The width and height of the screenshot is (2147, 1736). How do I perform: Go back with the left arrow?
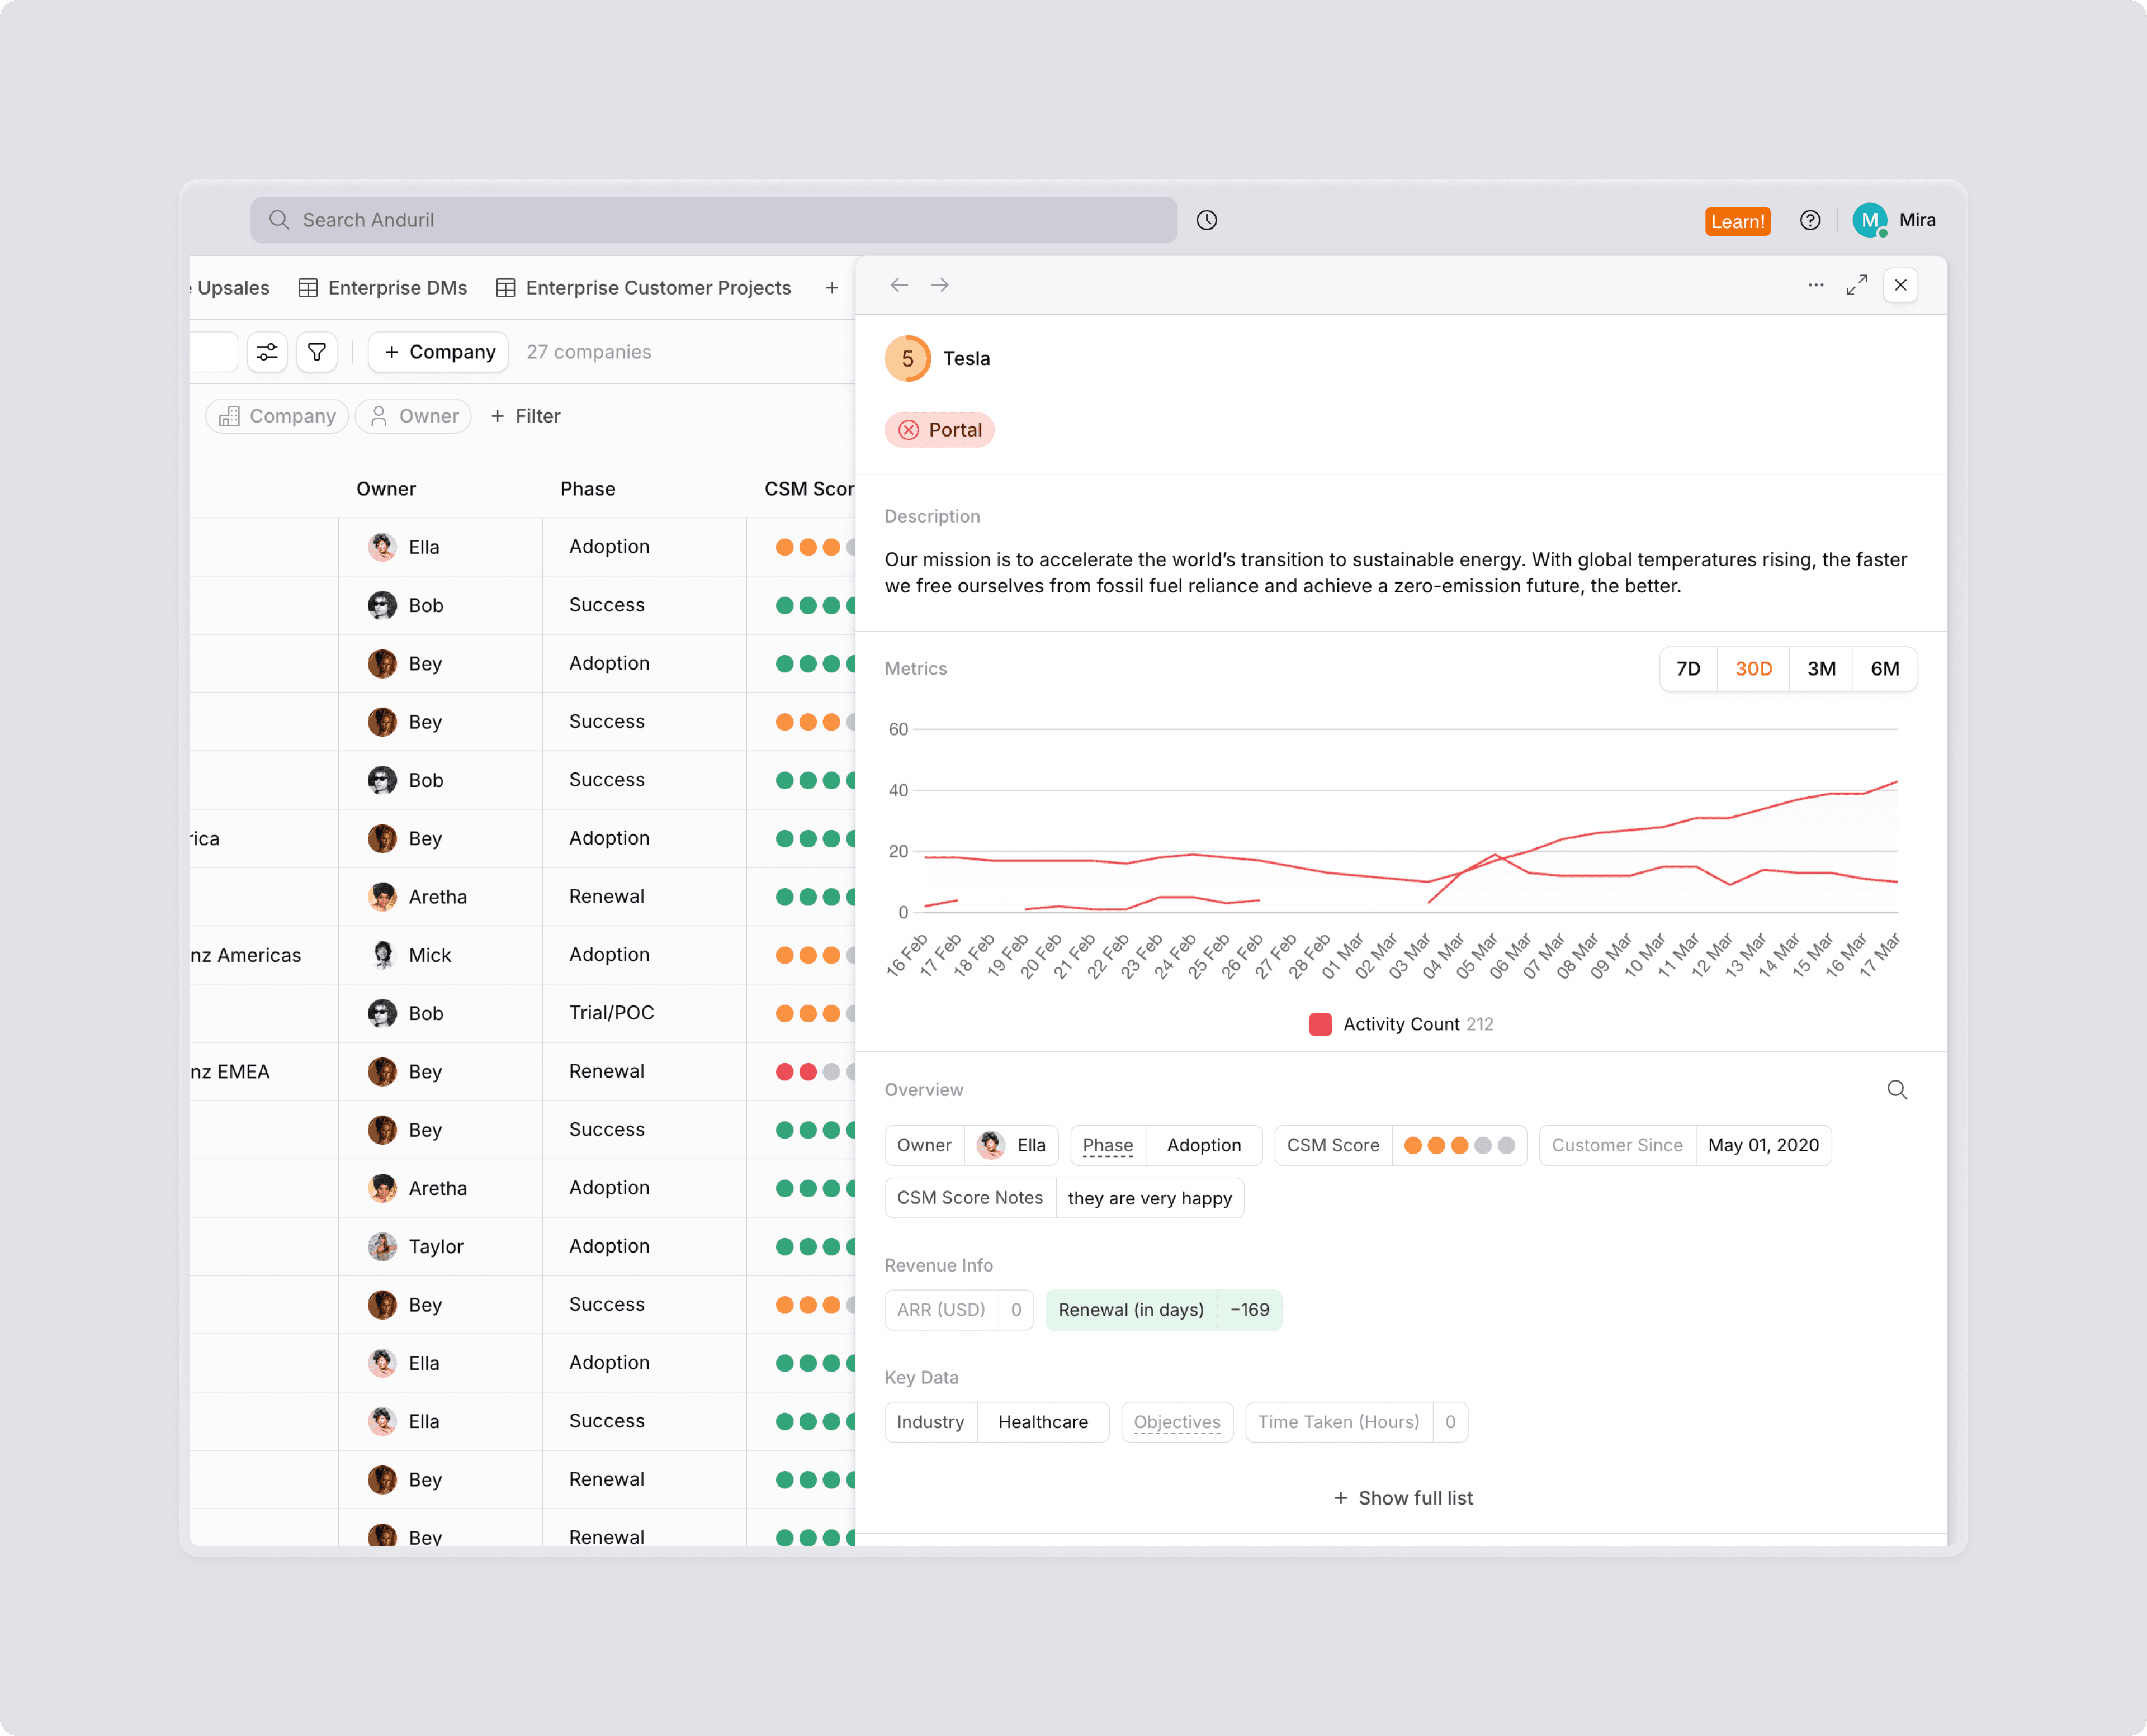pos(900,285)
